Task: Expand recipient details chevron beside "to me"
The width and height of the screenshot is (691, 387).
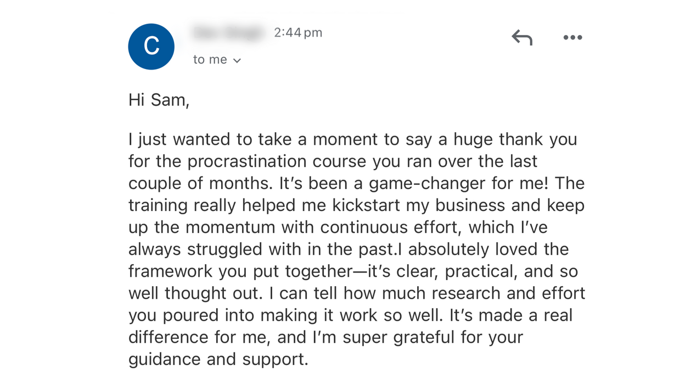Action: point(237,60)
